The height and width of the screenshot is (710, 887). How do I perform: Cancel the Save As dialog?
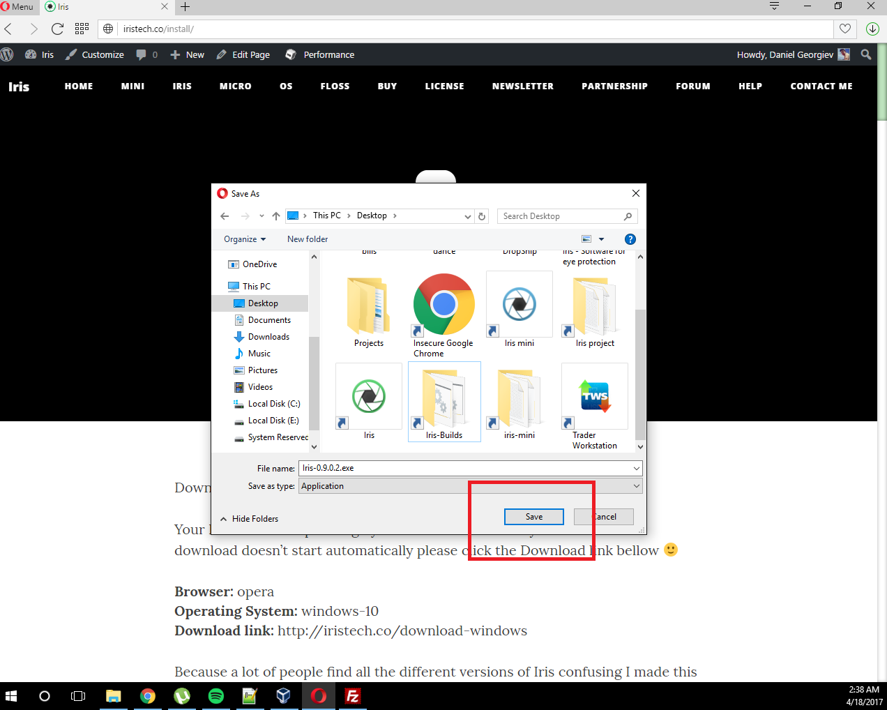604,517
